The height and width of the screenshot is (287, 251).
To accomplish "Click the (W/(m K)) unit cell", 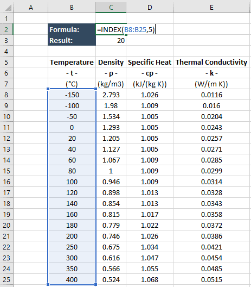I will click(211, 84).
